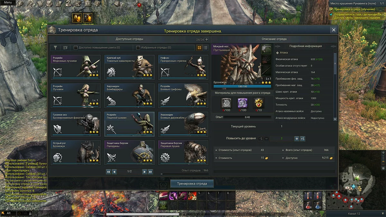Image resolution: width=386 pixels, height=217 pixels.
Task: Select the Морозные лучники squad card
Action: (x=76, y=67)
